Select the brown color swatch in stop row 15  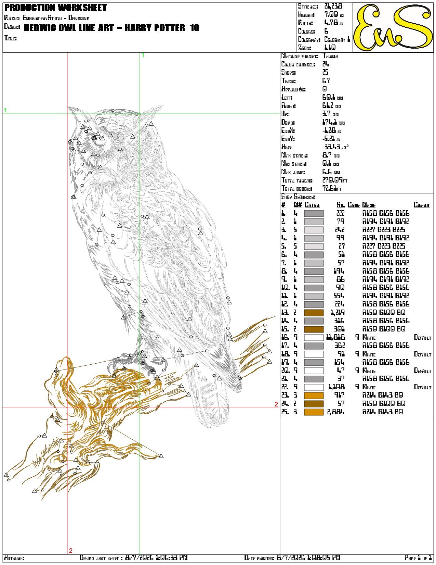314,329
